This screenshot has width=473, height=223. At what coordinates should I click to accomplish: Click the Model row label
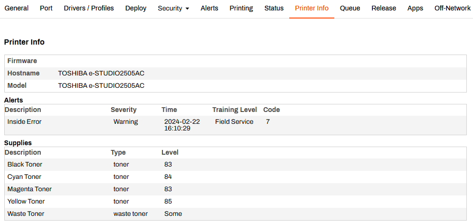(x=17, y=85)
